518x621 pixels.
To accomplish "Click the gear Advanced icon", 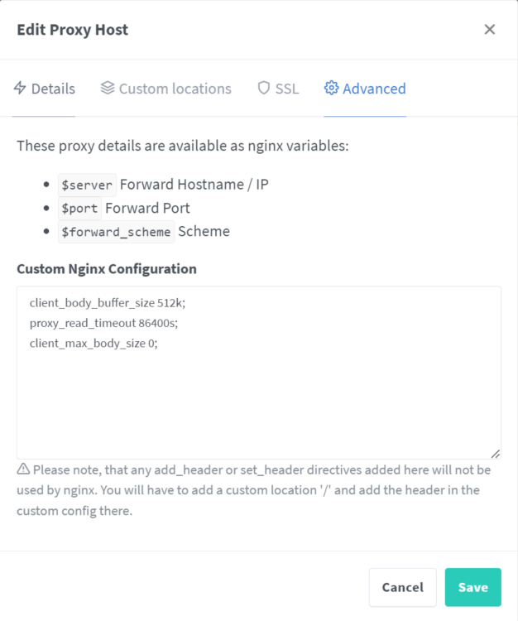I will 331,88.
